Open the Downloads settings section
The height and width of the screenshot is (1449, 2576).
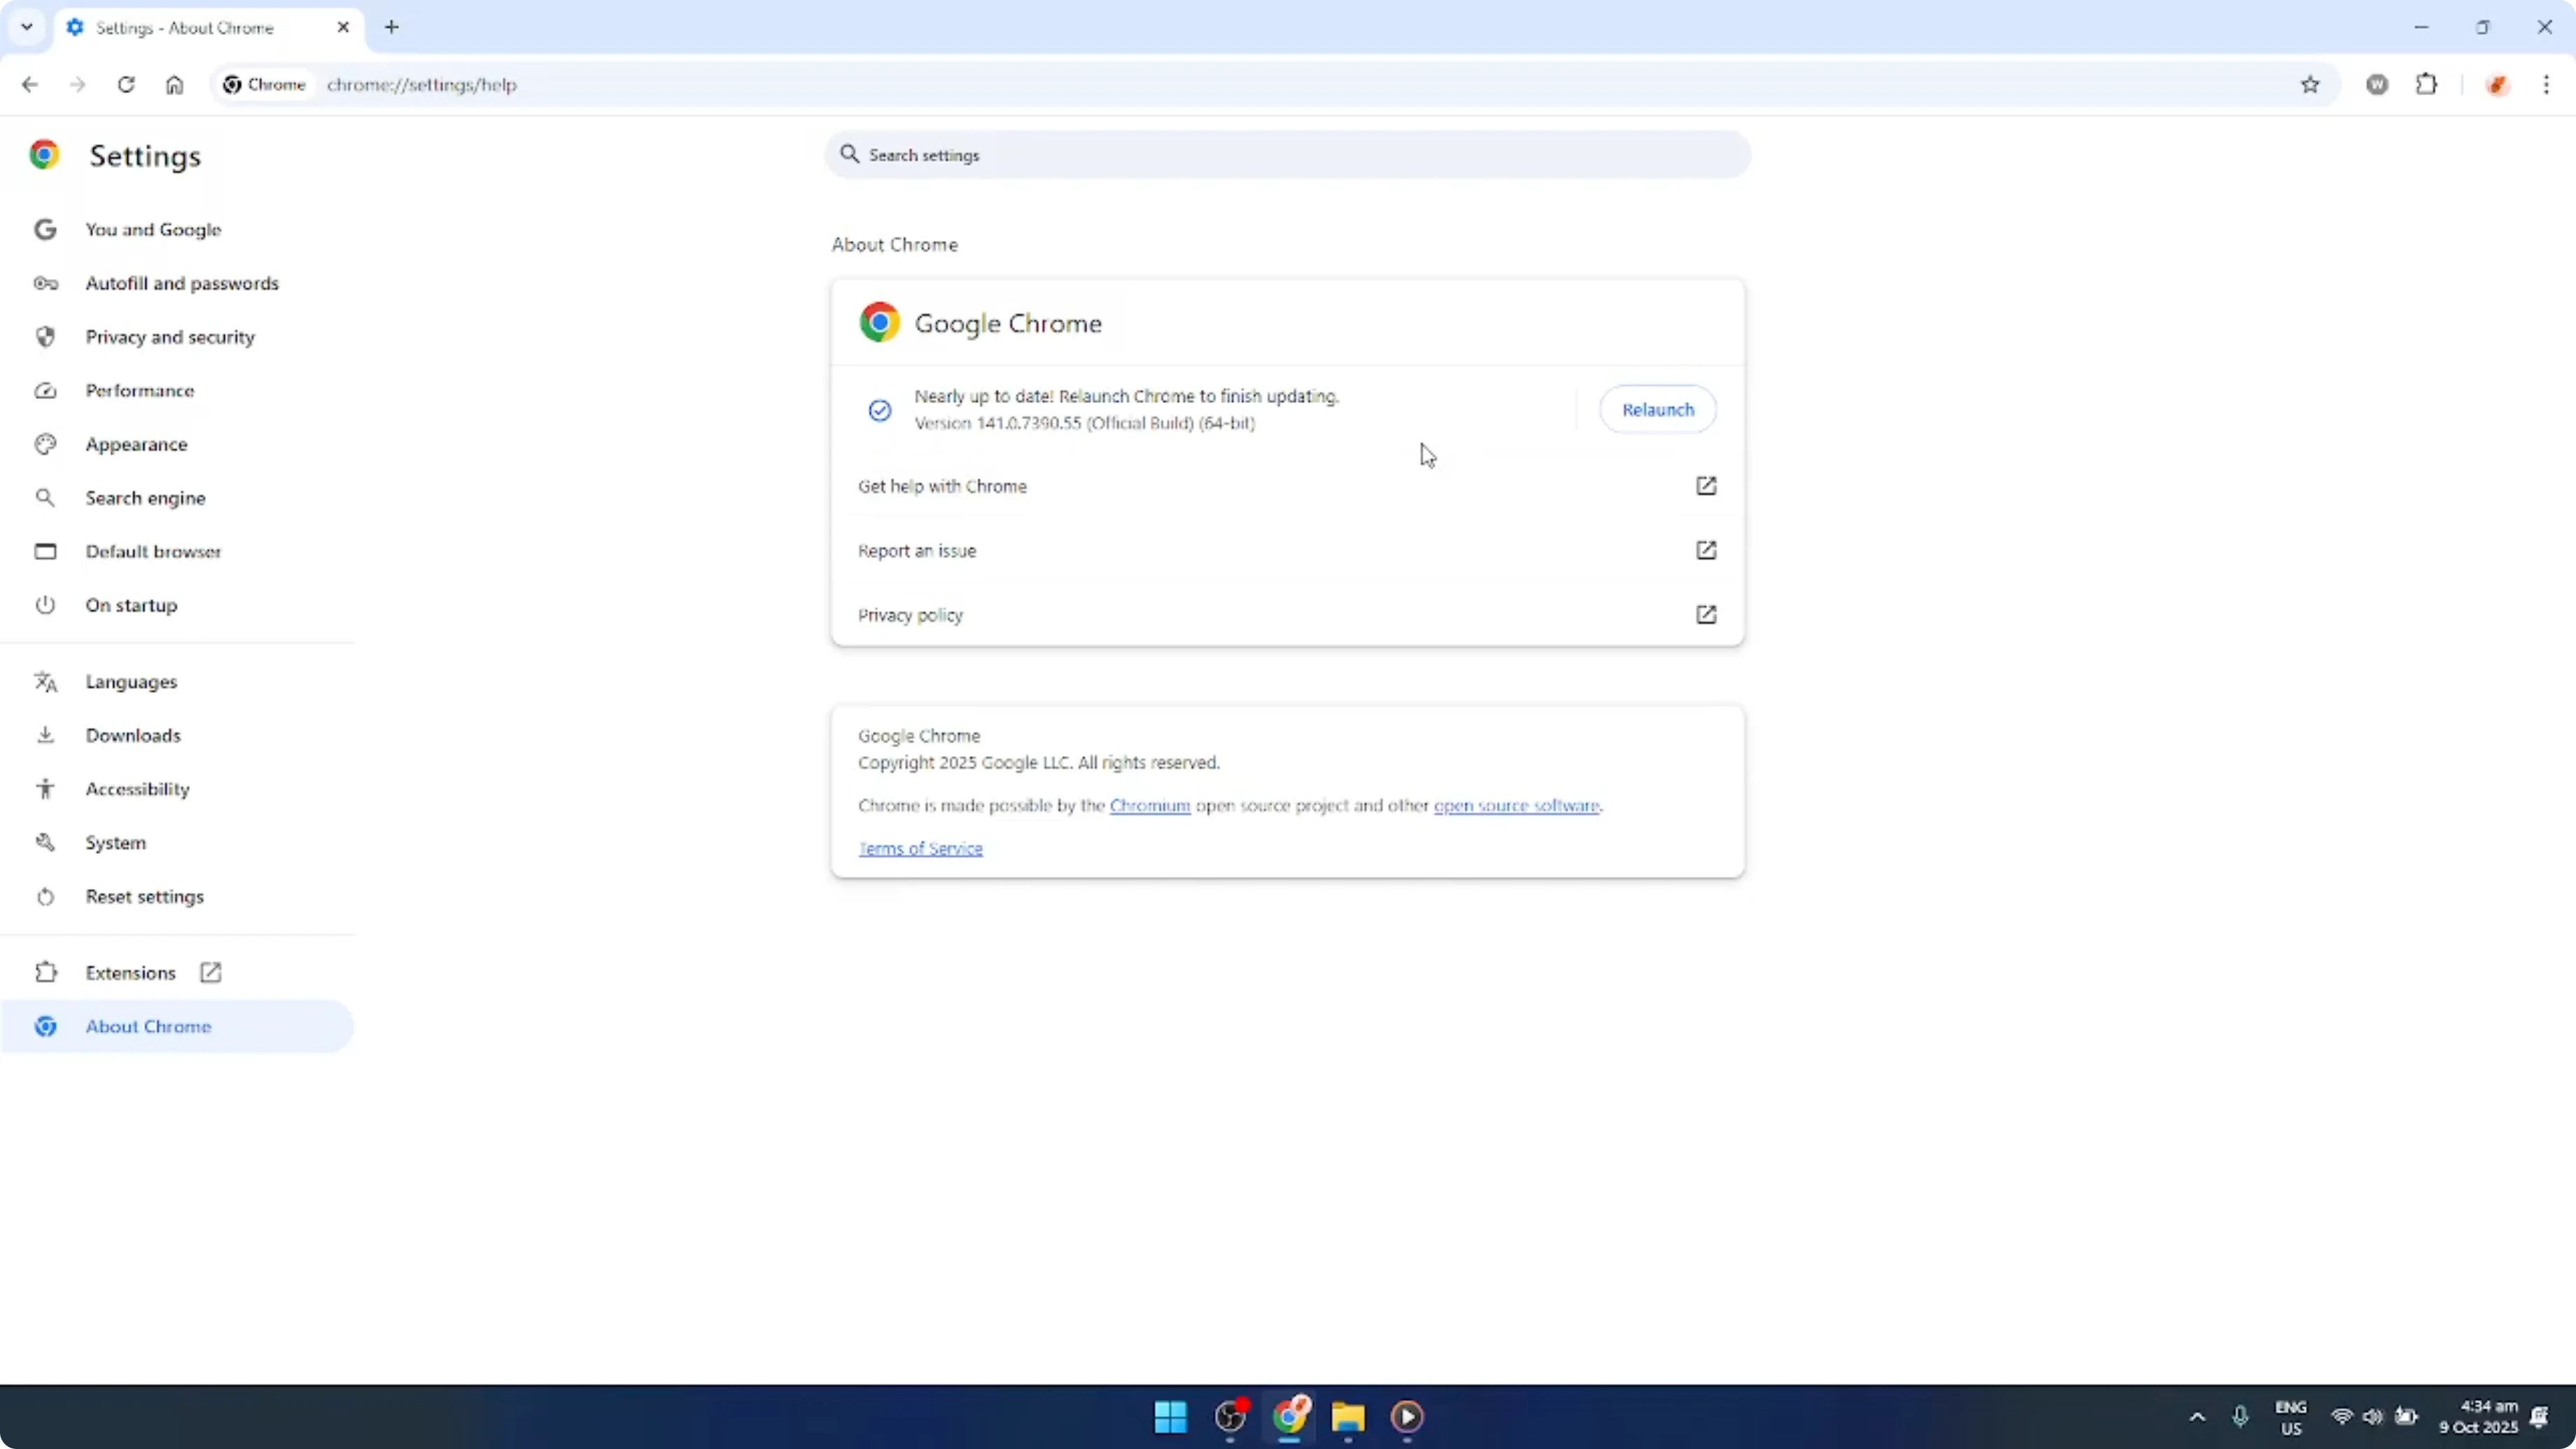[x=134, y=735]
